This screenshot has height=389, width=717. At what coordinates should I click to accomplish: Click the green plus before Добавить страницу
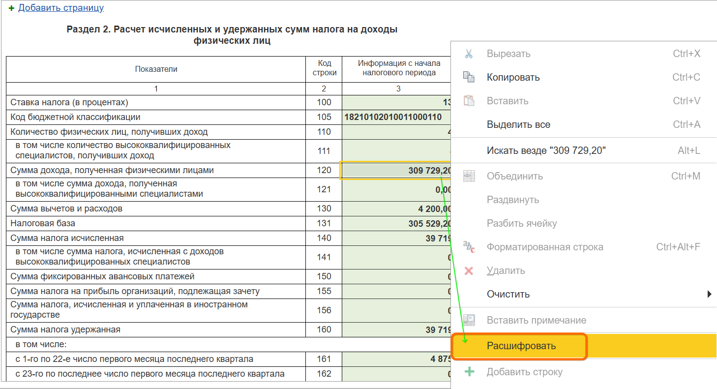[12, 8]
